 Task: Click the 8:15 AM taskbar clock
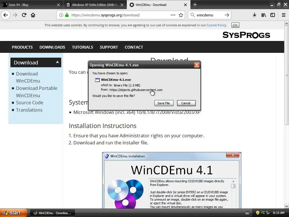(278, 213)
